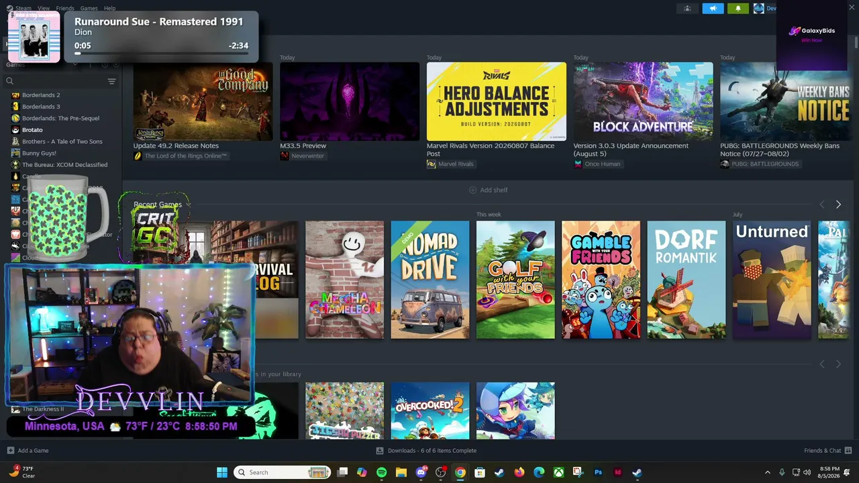Open the Update 49.2 Release Notes headline
859x483 pixels.
176,146
